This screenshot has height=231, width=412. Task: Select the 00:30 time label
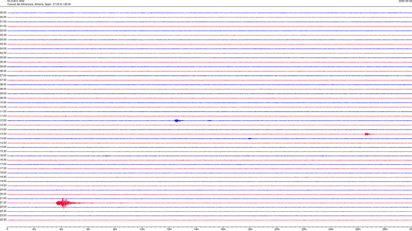point(3,17)
